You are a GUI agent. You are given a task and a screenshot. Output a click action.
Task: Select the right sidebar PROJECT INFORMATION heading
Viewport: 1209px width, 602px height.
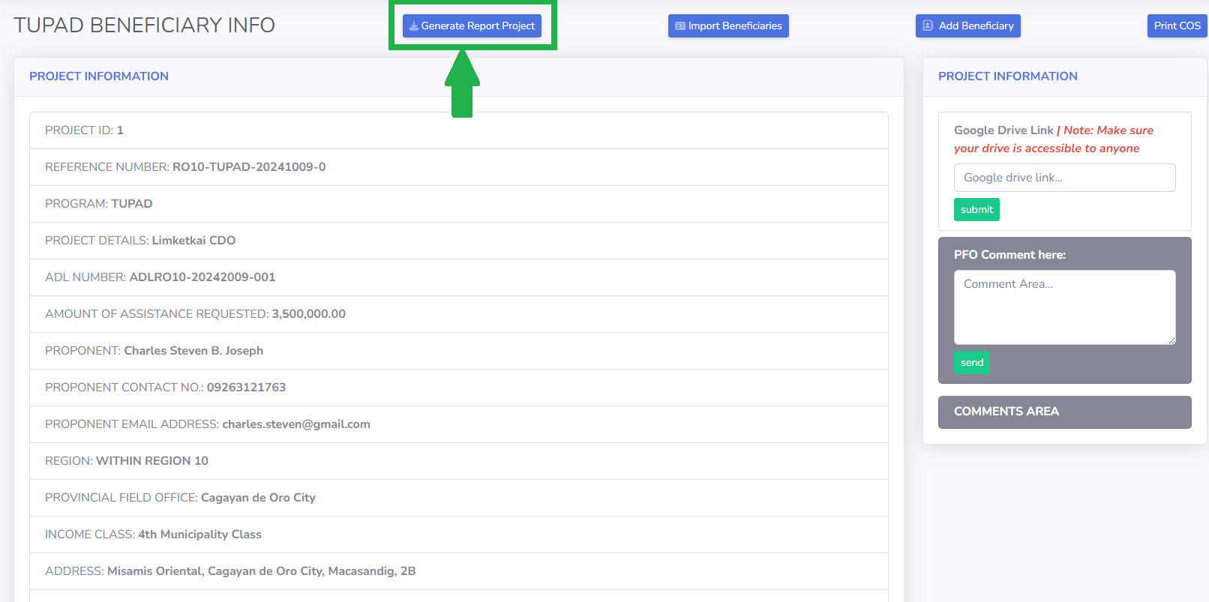point(1008,76)
